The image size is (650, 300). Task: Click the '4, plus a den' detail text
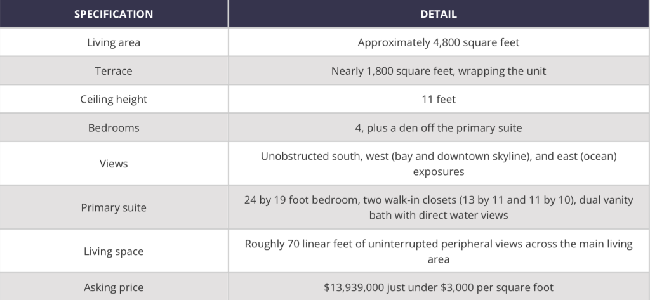(x=439, y=127)
